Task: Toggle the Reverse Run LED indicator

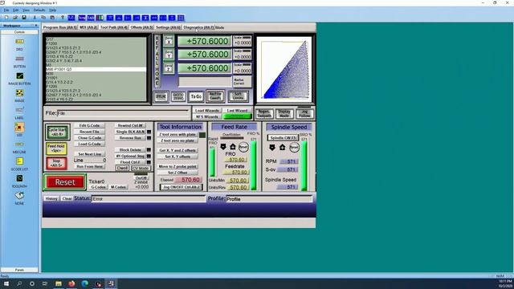Action: pos(149,138)
